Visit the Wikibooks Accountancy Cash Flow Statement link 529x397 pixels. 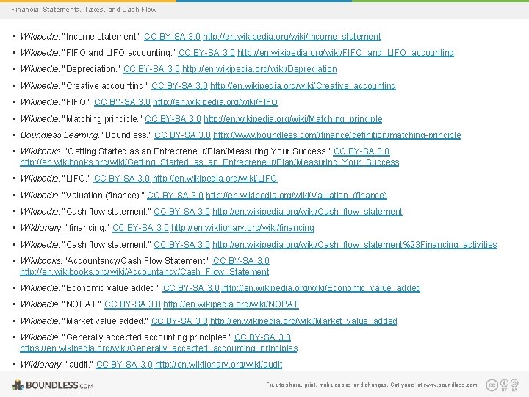pos(145,272)
